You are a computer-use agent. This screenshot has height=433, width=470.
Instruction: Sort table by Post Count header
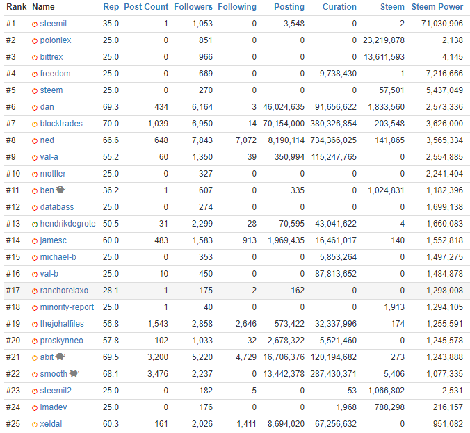[x=146, y=7]
